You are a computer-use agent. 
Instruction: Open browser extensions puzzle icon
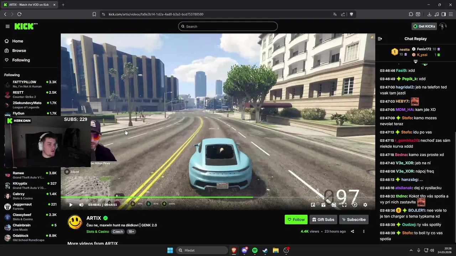(x=411, y=14)
